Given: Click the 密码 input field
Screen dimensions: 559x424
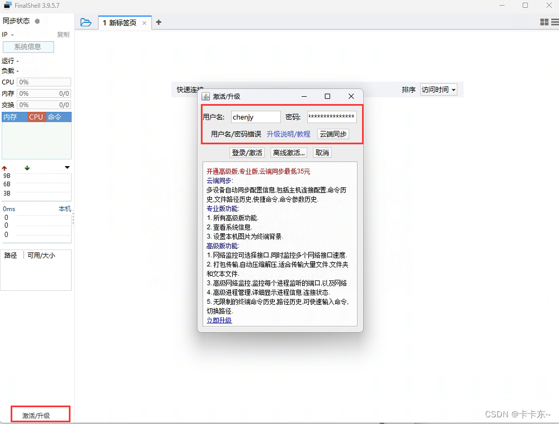Looking at the screenshot, I should tap(332, 117).
